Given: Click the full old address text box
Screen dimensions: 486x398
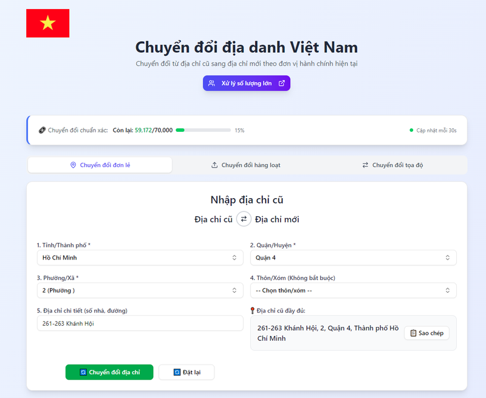Looking at the screenshot, I should 354,333.
